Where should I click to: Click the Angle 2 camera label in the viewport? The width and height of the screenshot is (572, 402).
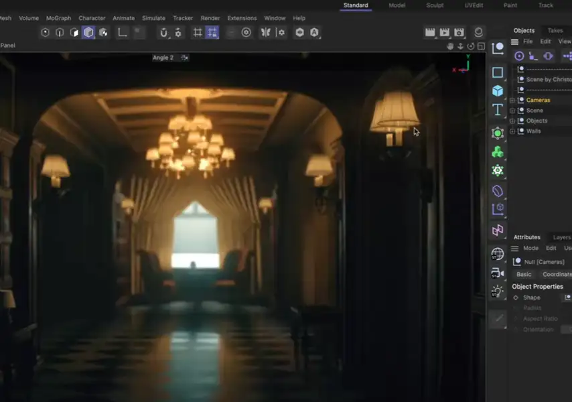tap(163, 57)
